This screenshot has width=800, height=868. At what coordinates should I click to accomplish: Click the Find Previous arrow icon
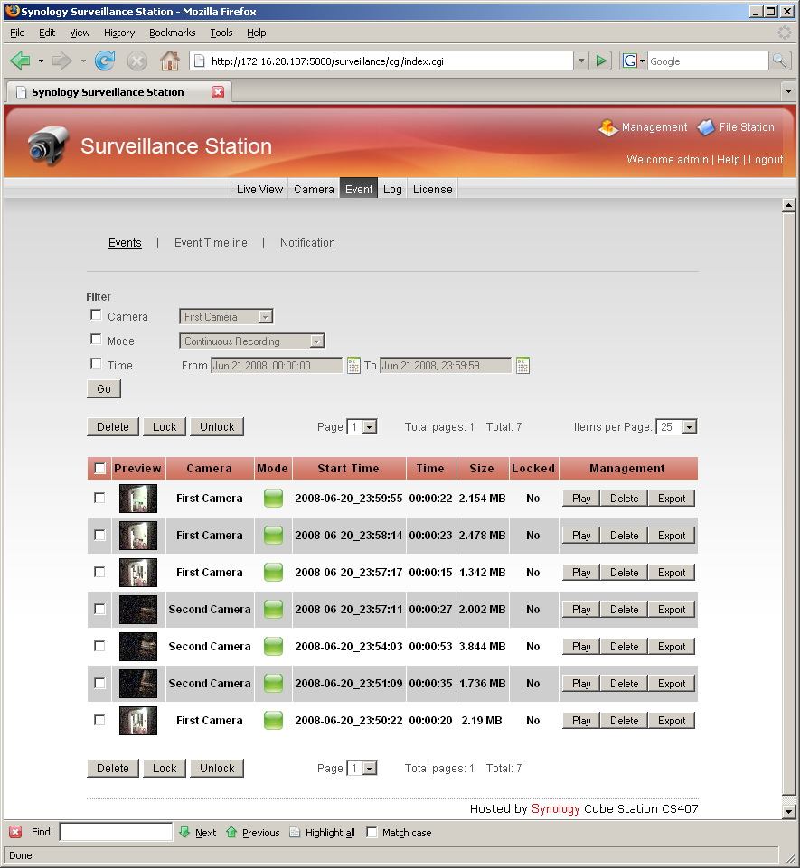tap(231, 832)
